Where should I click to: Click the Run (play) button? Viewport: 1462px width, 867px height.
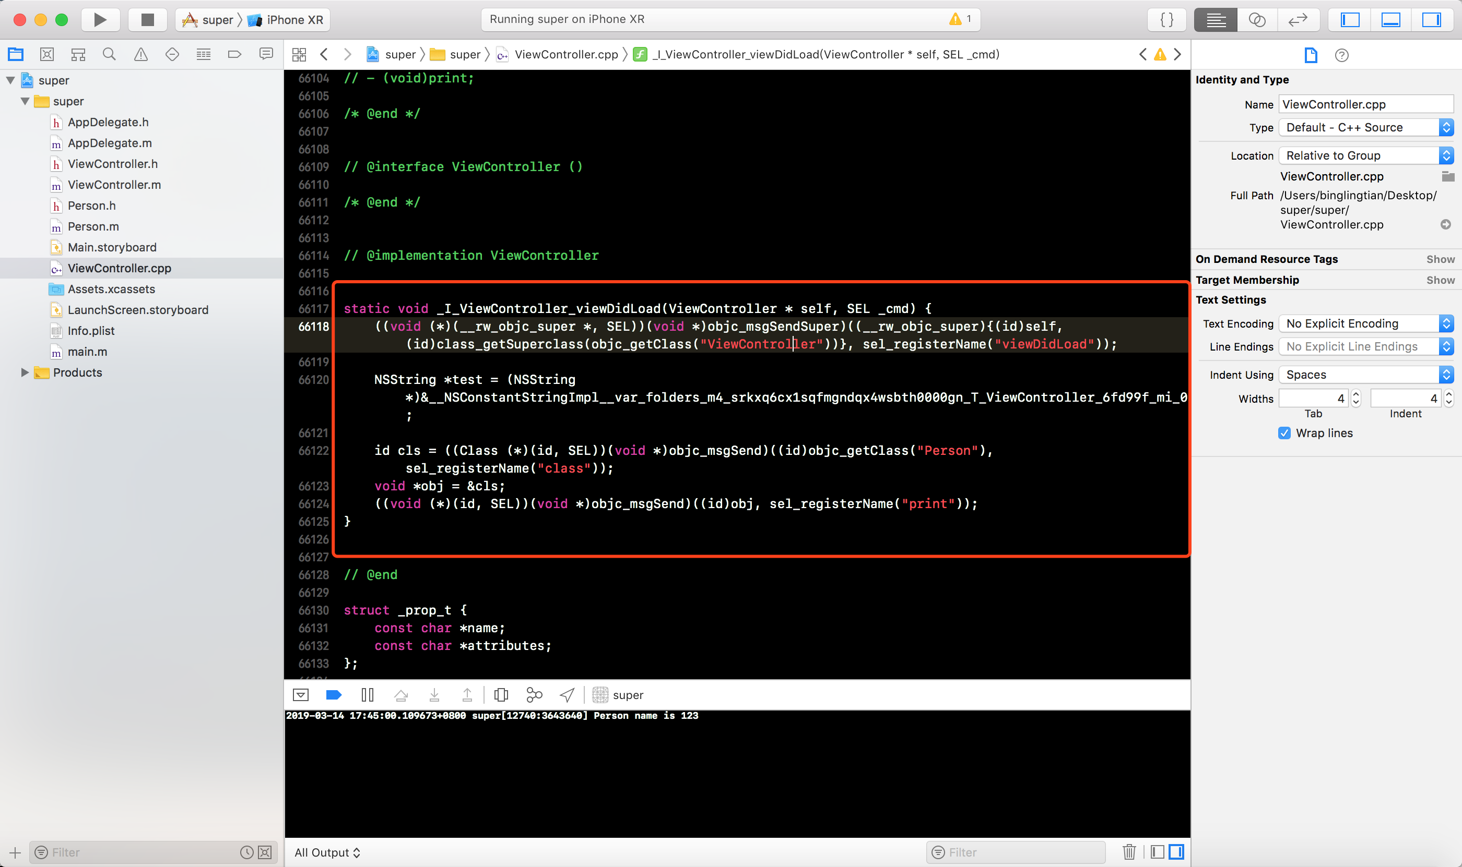100,20
